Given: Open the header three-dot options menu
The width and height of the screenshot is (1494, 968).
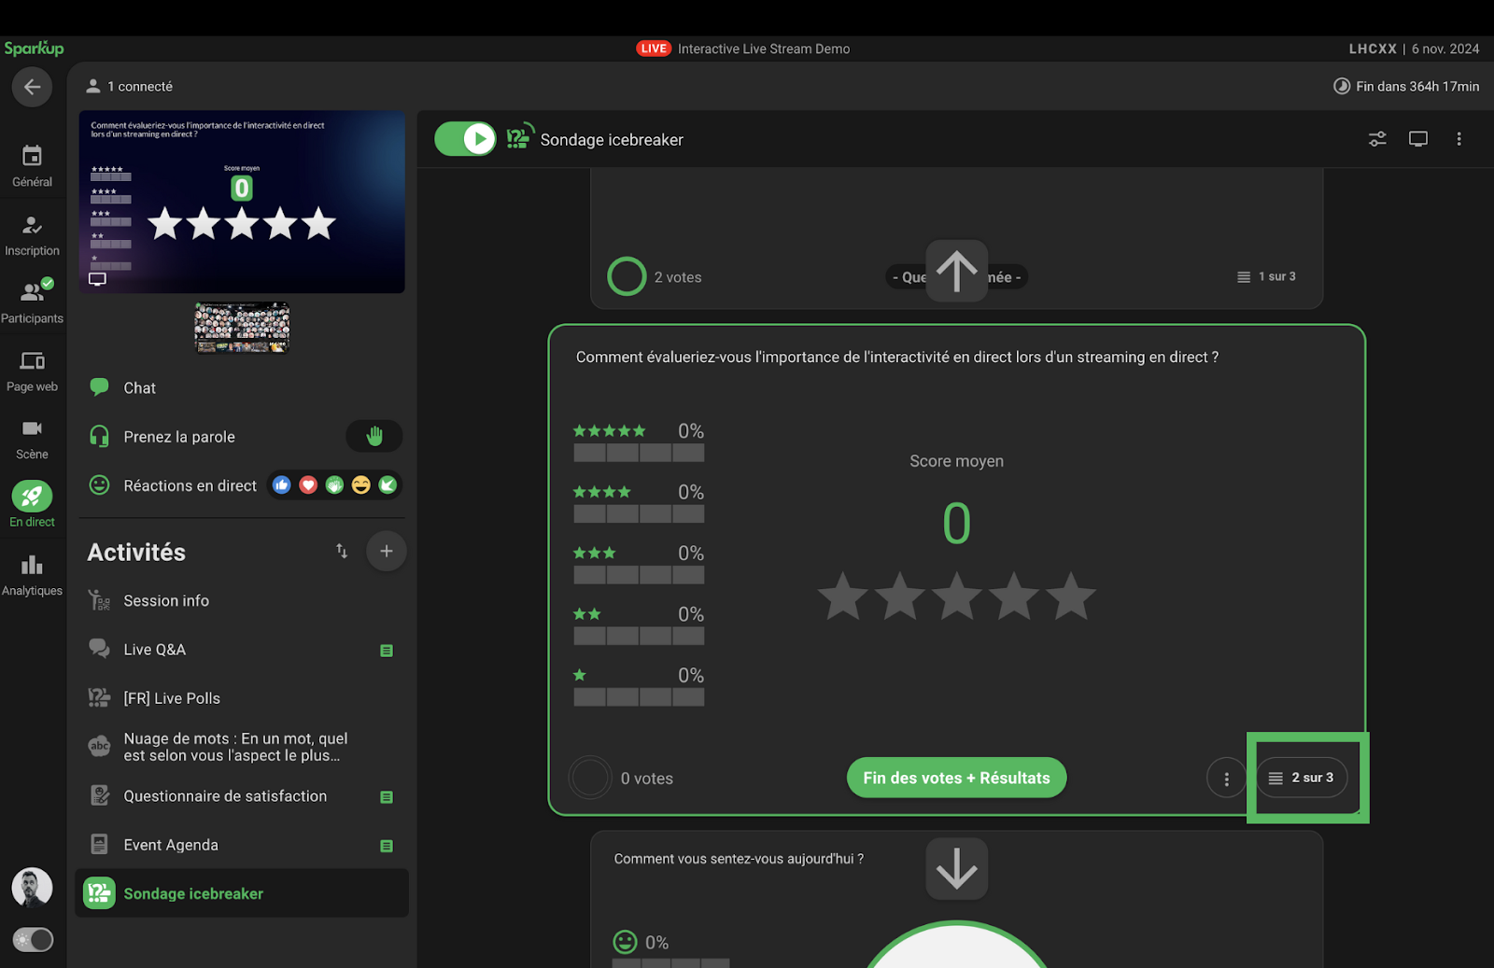Looking at the screenshot, I should pyautogui.click(x=1459, y=139).
